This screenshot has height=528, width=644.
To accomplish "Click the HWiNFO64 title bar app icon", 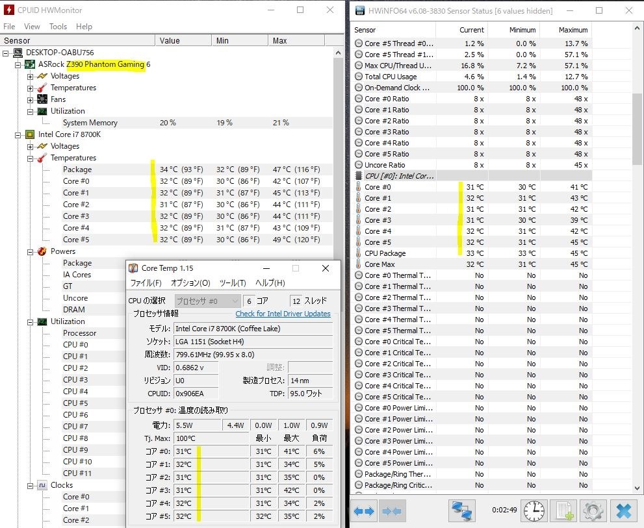I will 360,10.
